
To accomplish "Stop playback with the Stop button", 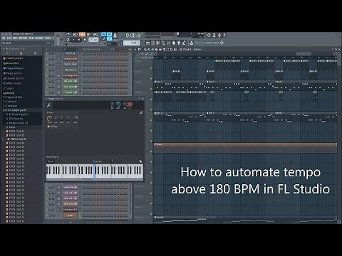I will click(x=79, y=40).
